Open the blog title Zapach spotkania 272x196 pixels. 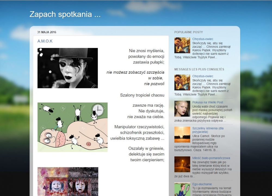pos(65,14)
